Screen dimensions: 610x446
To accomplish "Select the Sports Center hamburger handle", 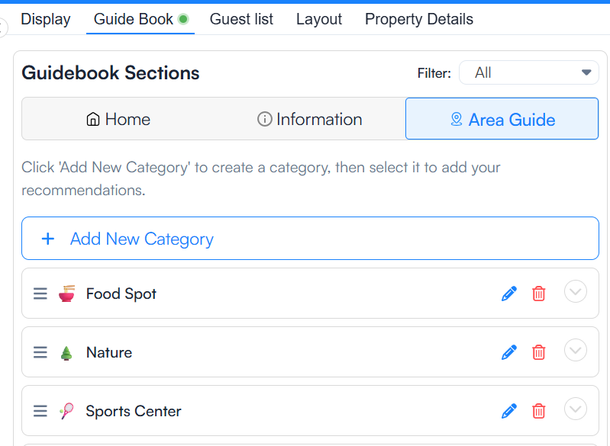I will (x=40, y=411).
